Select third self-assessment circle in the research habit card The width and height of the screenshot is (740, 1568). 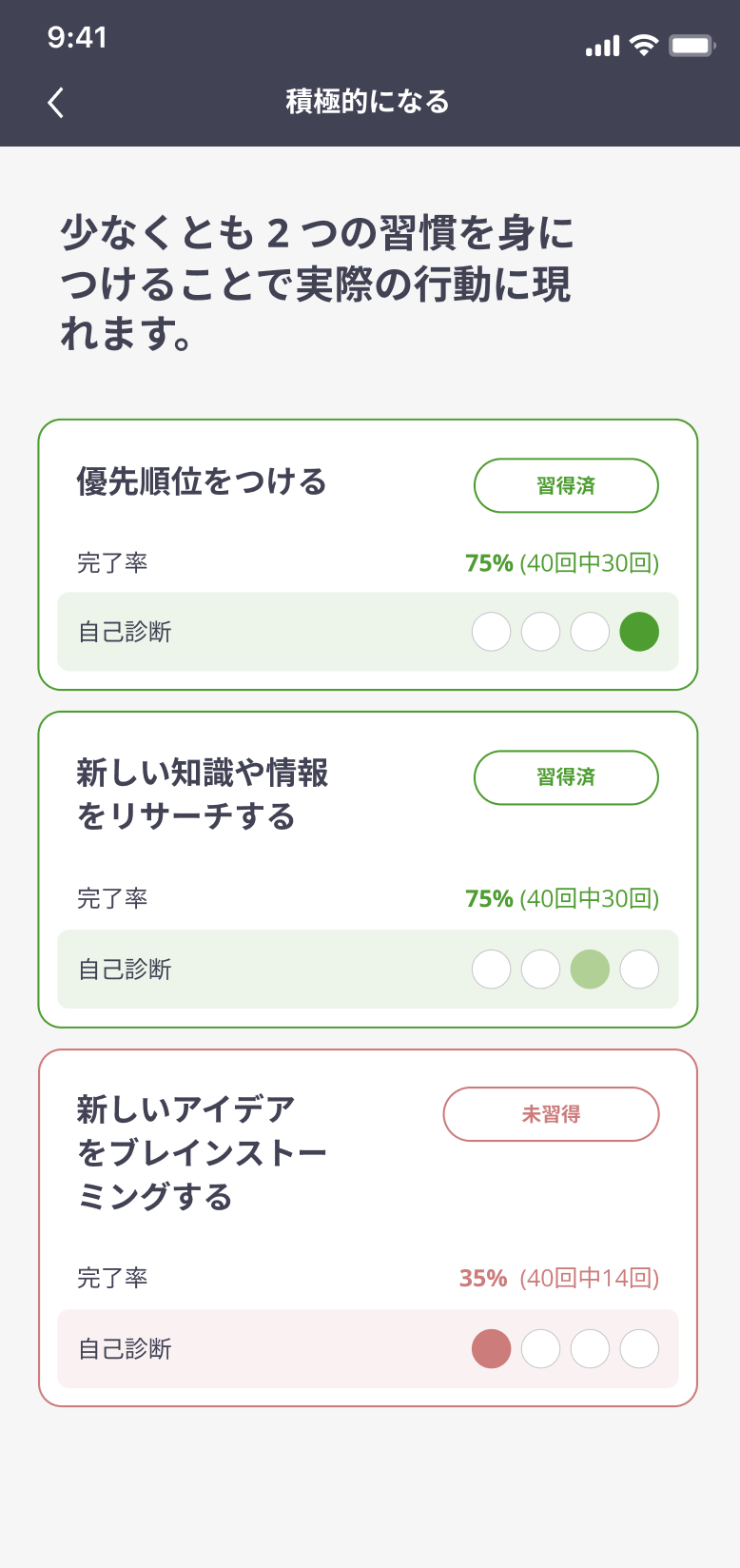click(x=590, y=970)
